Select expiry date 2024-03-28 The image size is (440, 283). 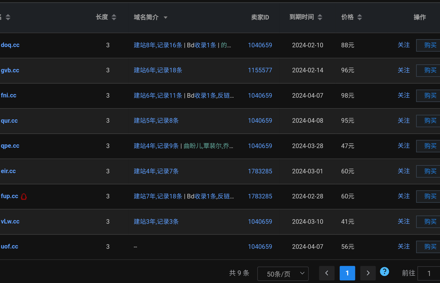(x=308, y=146)
